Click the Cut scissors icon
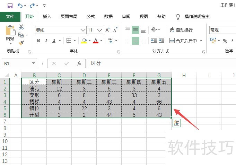The width and height of the screenshot is (236, 165). click(x=21, y=27)
